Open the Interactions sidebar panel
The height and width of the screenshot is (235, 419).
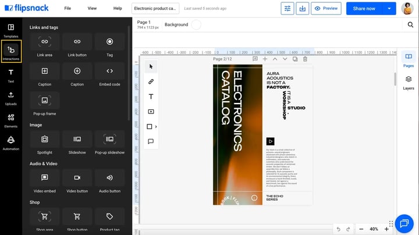pyautogui.click(x=11, y=52)
